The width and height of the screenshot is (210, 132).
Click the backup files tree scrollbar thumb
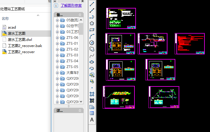point(81,29)
